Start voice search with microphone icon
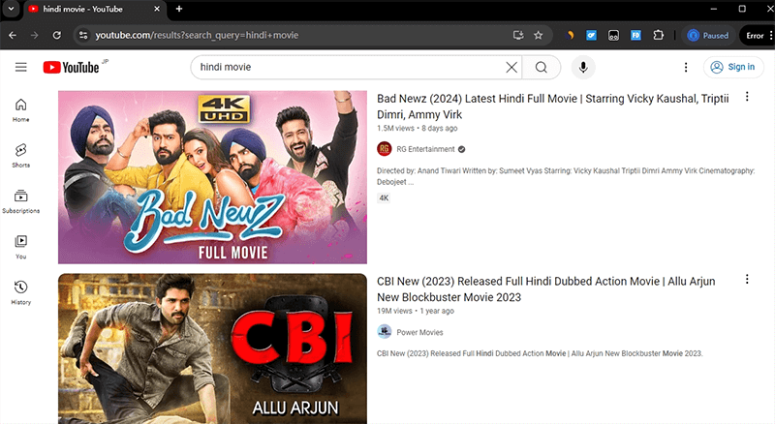The width and height of the screenshot is (775, 424). (x=583, y=67)
